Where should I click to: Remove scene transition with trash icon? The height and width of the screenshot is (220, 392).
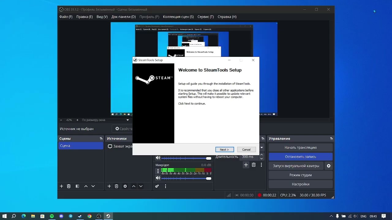[254, 165]
